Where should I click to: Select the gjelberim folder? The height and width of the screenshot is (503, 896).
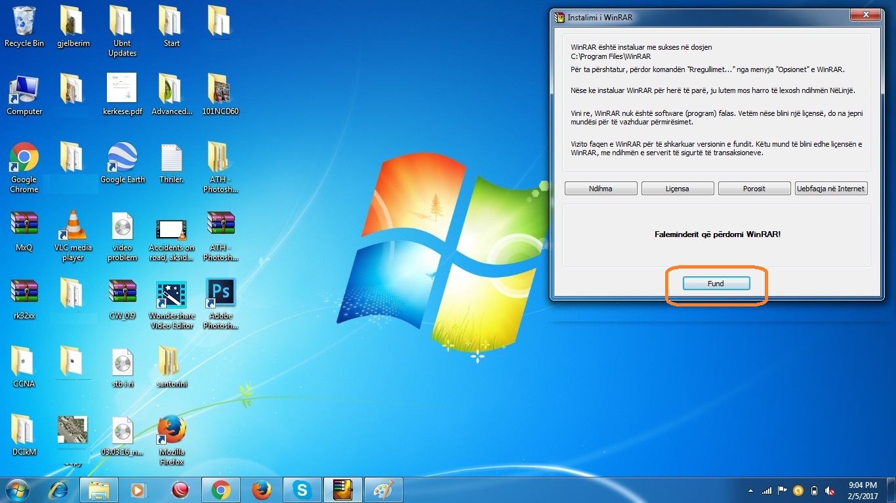click(73, 27)
